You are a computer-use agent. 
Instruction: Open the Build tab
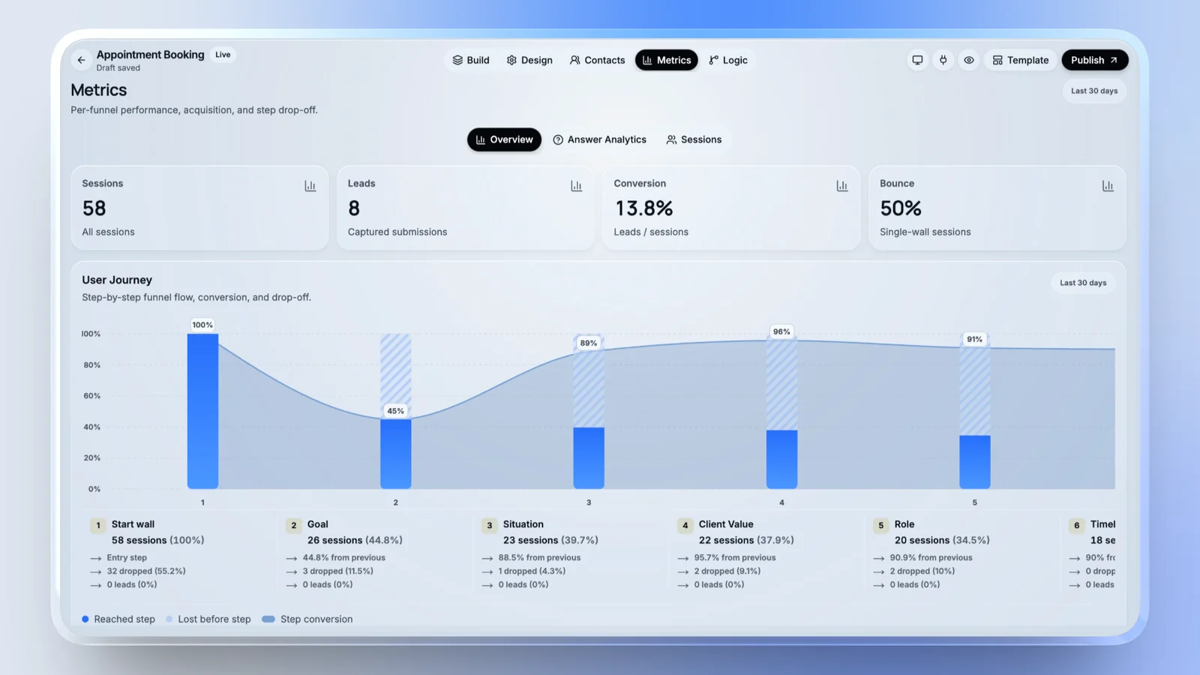point(471,60)
